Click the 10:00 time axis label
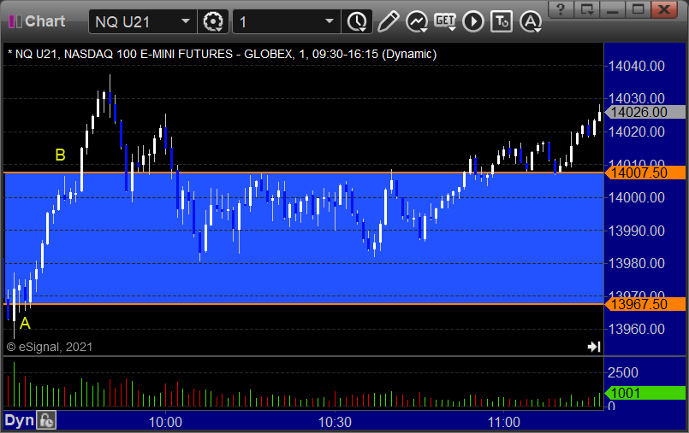 tap(165, 423)
